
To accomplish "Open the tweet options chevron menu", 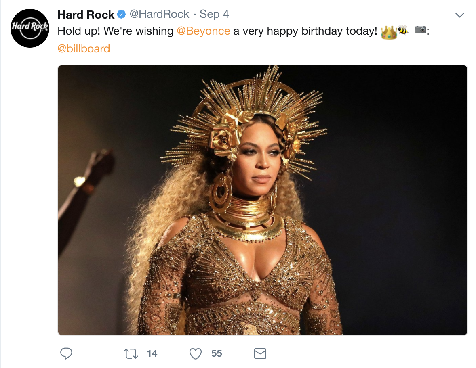I will pos(459,15).
